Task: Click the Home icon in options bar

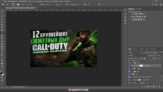Action: coord(3,5)
